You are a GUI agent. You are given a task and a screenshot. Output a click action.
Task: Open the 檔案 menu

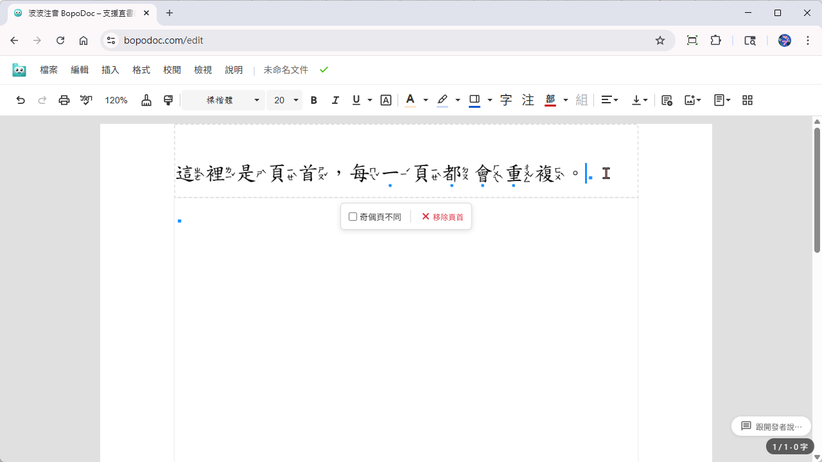pyautogui.click(x=49, y=70)
